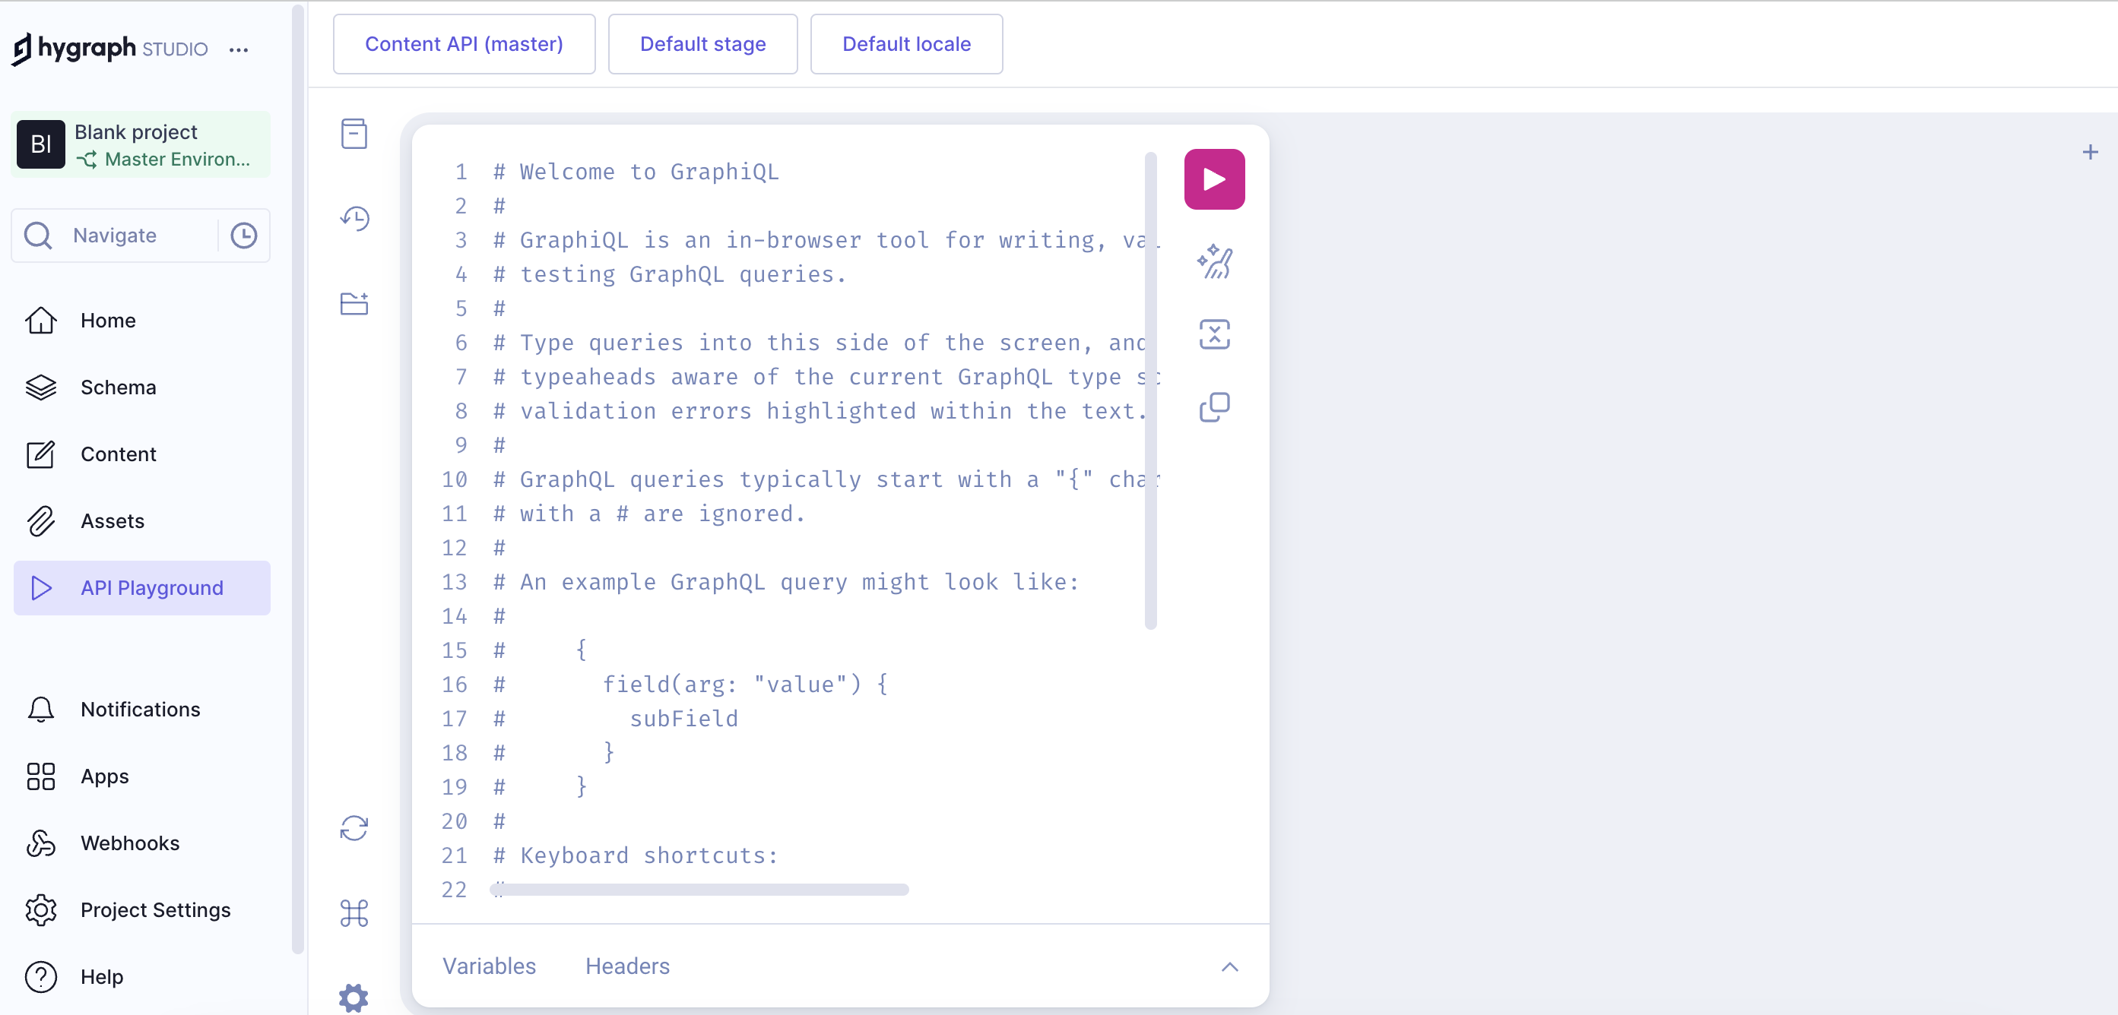The width and height of the screenshot is (2118, 1015).
Task: Open GraphiQL settings gear icon
Action: pos(354,997)
